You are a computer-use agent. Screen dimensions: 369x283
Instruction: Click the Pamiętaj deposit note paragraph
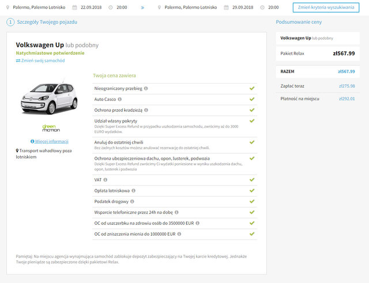(131, 259)
